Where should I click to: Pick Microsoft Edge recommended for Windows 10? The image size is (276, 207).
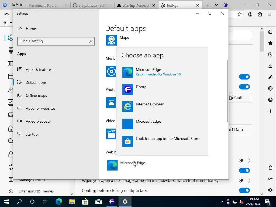[x=162, y=72]
